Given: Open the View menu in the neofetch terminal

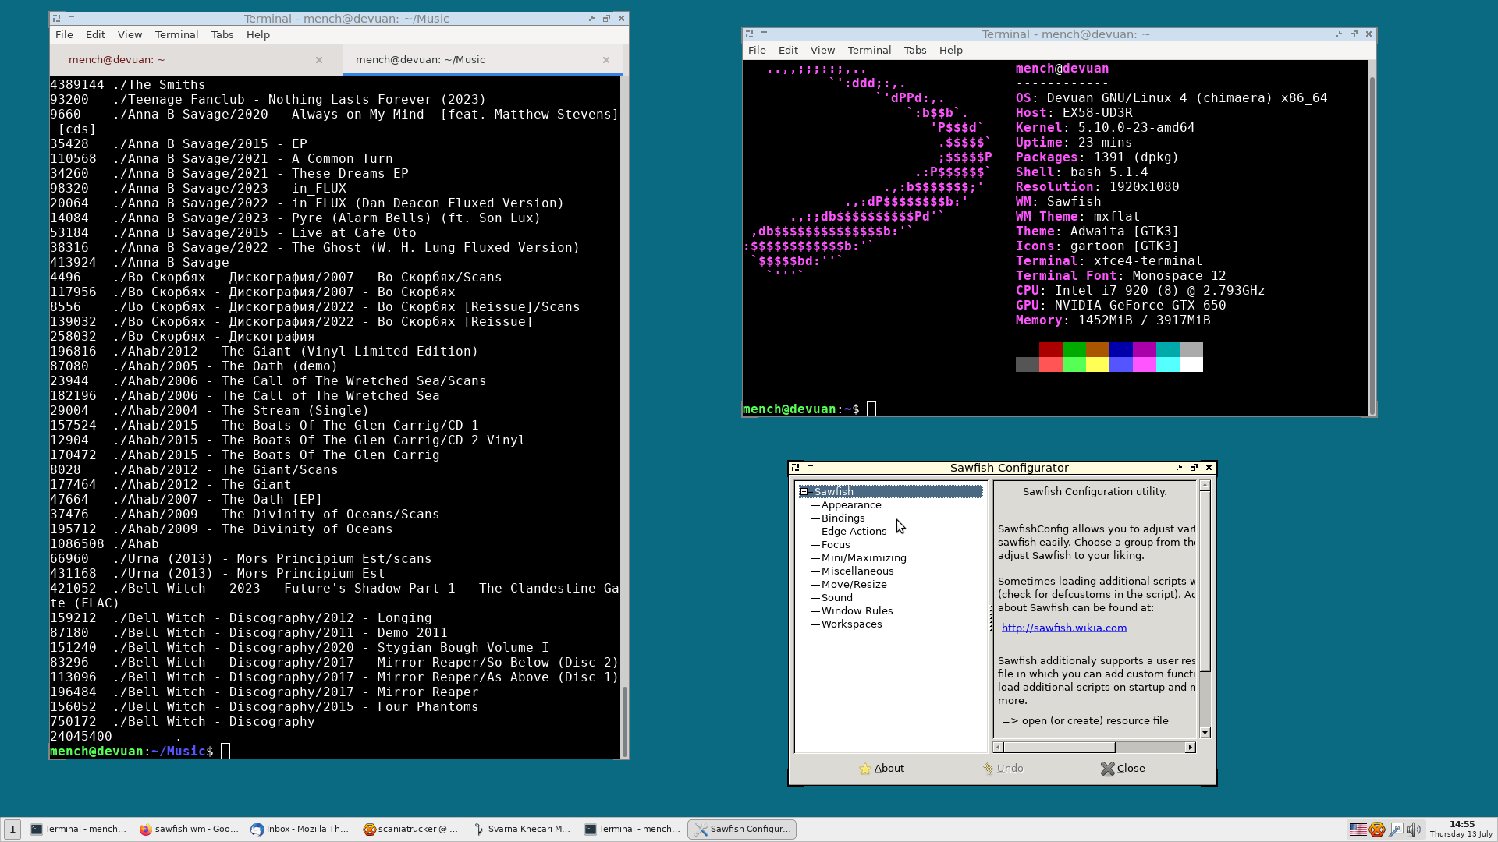Looking at the screenshot, I should pyautogui.click(x=822, y=50).
